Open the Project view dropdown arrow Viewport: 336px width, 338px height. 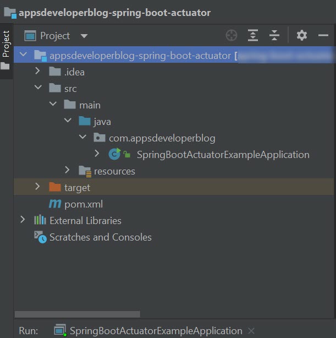pos(84,36)
